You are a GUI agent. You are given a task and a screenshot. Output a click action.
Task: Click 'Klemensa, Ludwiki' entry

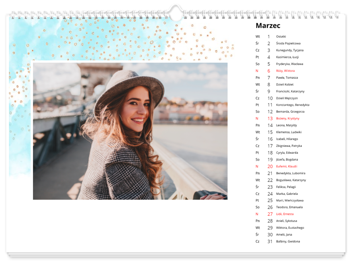(x=289, y=132)
